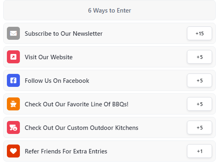This screenshot has width=219, height=164.
Task: Click the gray envelope newsletter icon
Action: click(x=13, y=33)
